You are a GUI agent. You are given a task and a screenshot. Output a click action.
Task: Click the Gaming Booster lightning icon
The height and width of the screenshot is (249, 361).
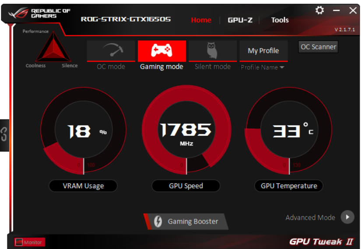pos(158,221)
